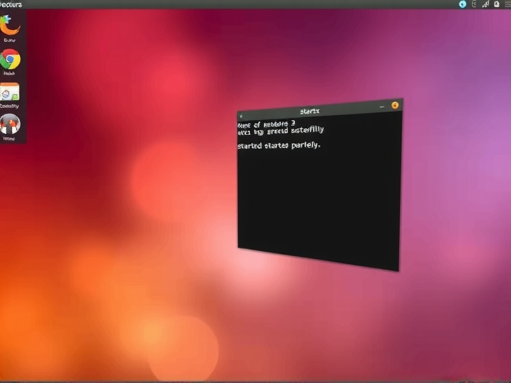Click the orange window control on startx
Viewport: 511px width, 383px height.
[x=395, y=105]
